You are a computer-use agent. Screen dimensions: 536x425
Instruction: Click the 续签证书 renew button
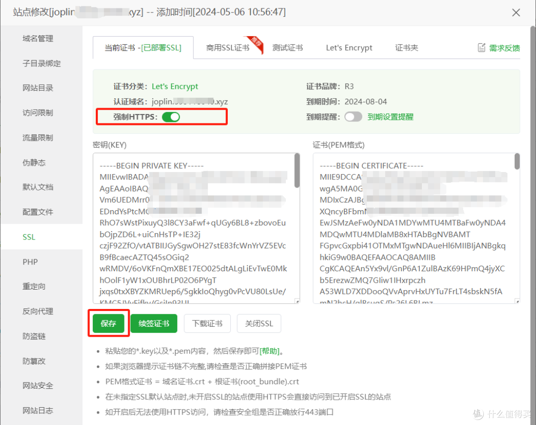click(153, 324)
